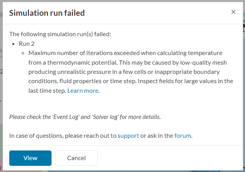Image resolution: width=245 pixels, height=172 pixels.
Task: Dismiss the dialog with Cancel
Action: click(x=76, y=158)
